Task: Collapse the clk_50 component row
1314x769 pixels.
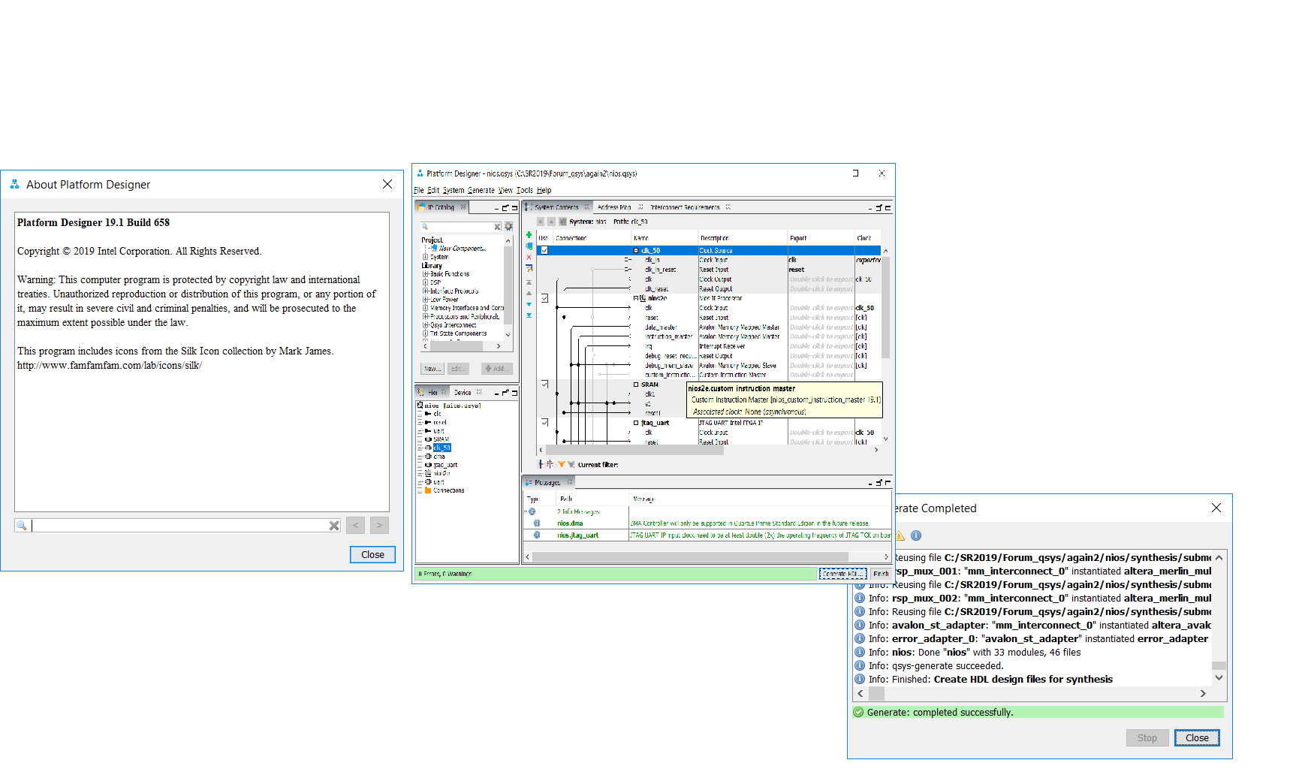Action: point(636,250)
